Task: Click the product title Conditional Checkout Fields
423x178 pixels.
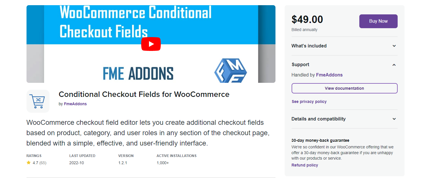Action: [x=144, y=94]
